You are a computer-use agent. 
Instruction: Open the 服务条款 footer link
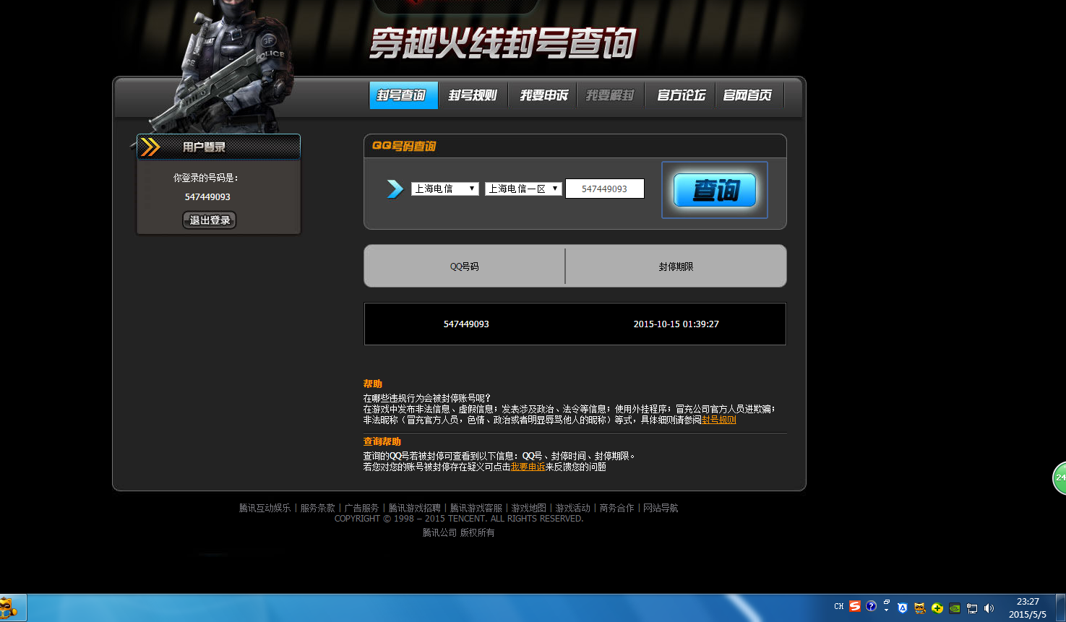coord(317,508)
